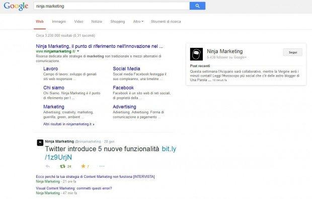Click the Circa 3.230.000 risultati stats text
The image size is (312, 199).
pyautogui.click(x=65, y=36)
